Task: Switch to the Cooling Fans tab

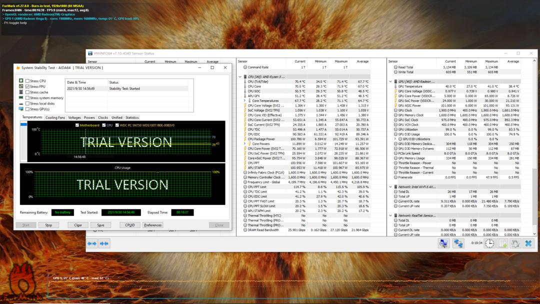Action: [x=55, y=117]
